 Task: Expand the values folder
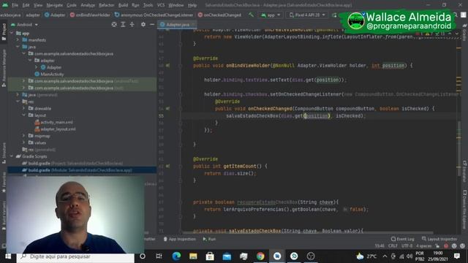tap(24, 143)
